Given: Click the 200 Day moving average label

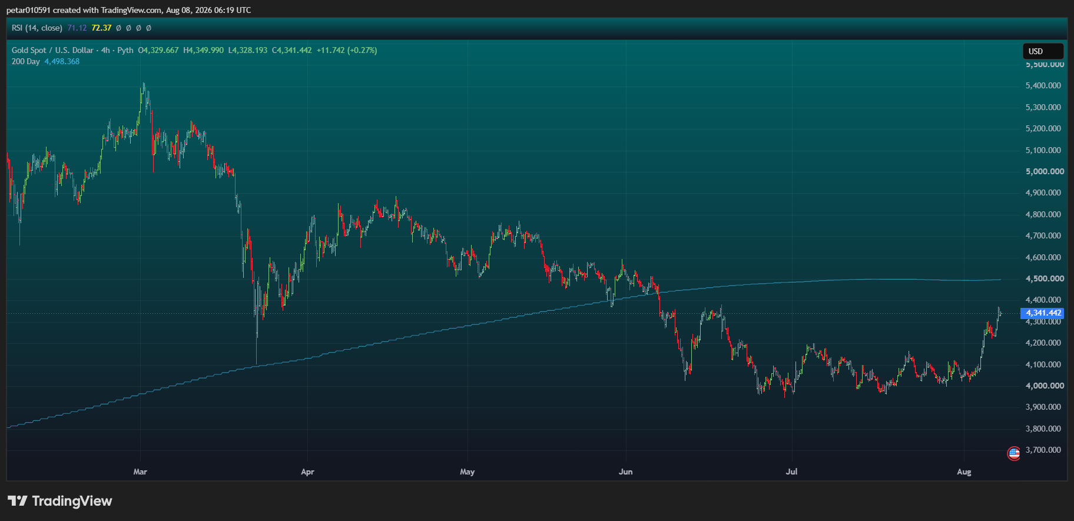Looking at the screenshot, I should click(26, 61).
